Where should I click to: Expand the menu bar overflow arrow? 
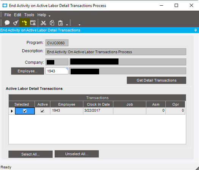[x=49, y=16]
